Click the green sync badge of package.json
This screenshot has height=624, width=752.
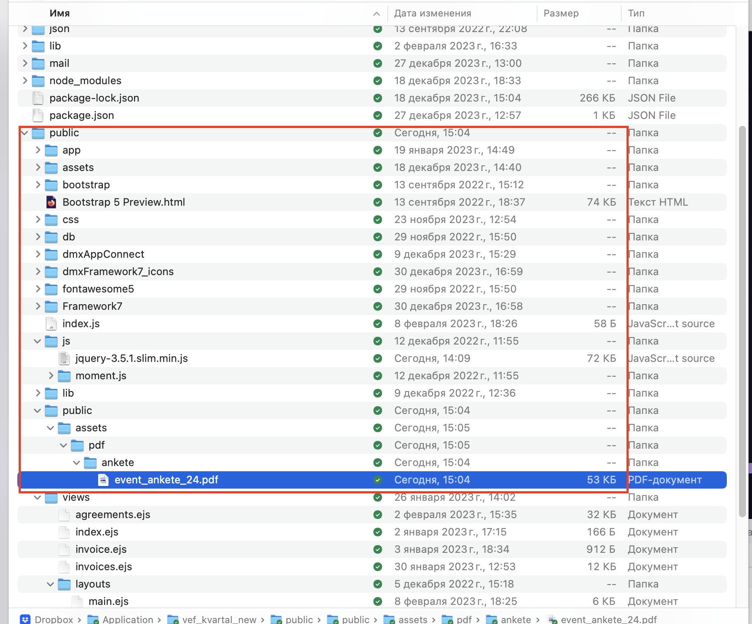[378, 115]
